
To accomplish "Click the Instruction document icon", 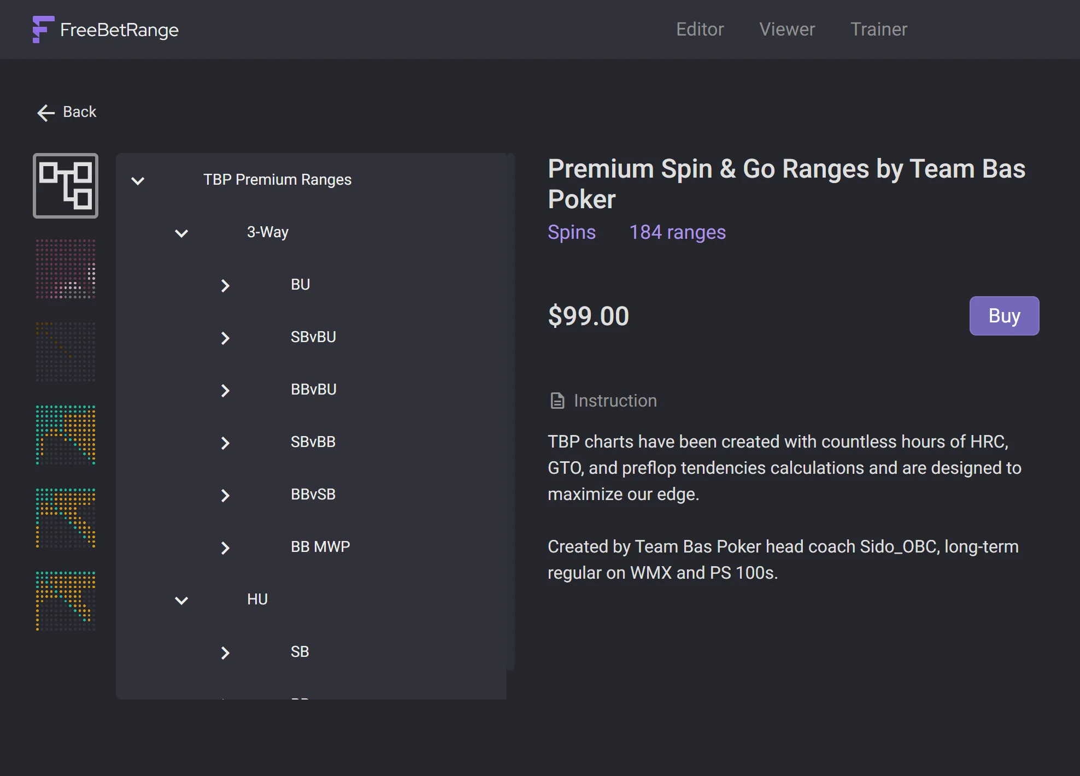I will point(557,401).
